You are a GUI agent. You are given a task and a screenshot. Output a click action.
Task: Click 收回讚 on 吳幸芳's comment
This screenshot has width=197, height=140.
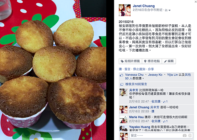click(156, 101)
